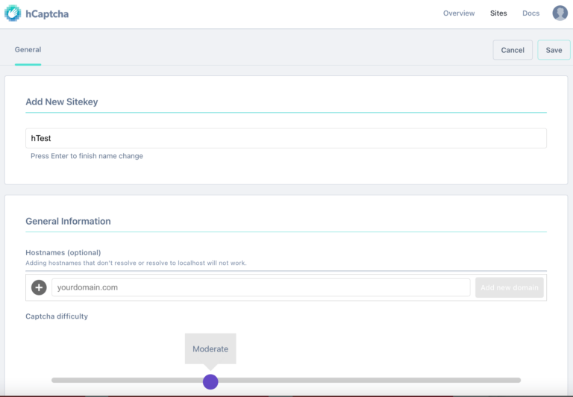Click the Add new domain button
This screenshot has width=573, height=397.
point(509,287)
